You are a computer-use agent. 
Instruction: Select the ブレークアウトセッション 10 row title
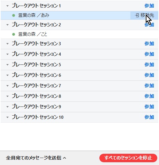pos(38,117)
